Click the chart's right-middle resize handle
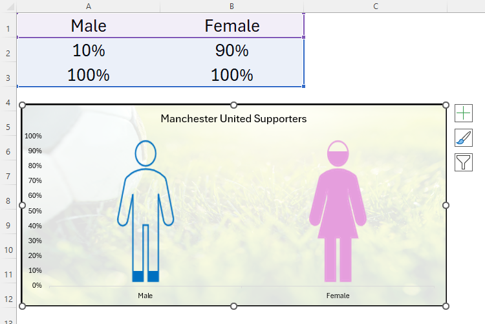 pyautogui.click(x=446, y=205)
